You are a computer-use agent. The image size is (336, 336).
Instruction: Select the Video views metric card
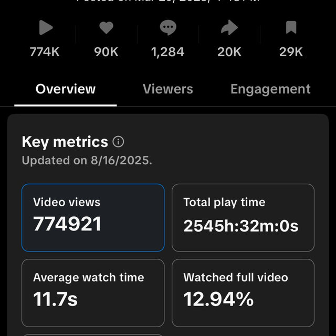pos(93,218)
